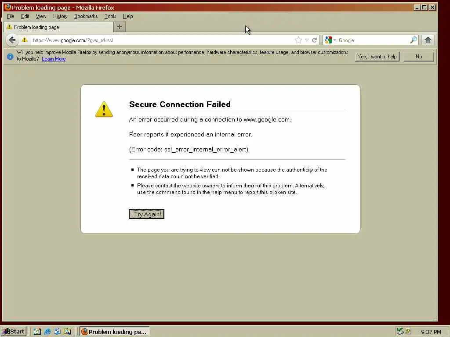Reload the page with the refresh icon

pyautogui.click(x=315, y=40)
